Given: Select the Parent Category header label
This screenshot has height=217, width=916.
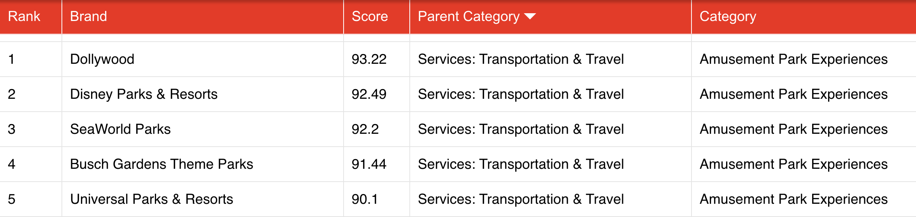Looking at the screenshot, I should click(469, 16).
